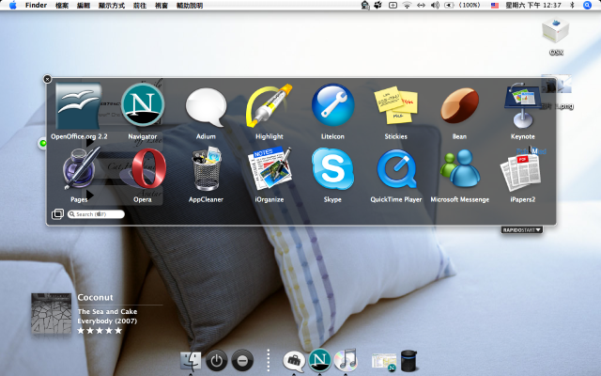Open Skype from the launcher

pos(332,169)
